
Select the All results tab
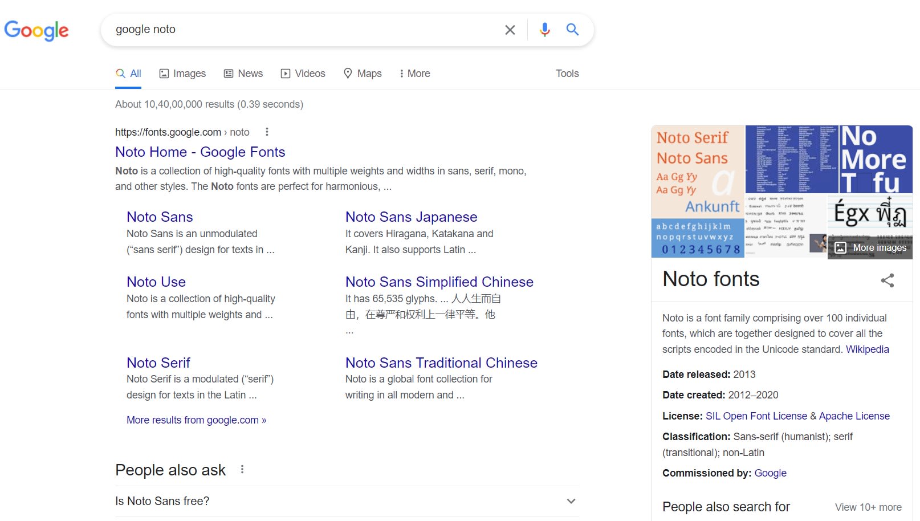coord(128,74)
